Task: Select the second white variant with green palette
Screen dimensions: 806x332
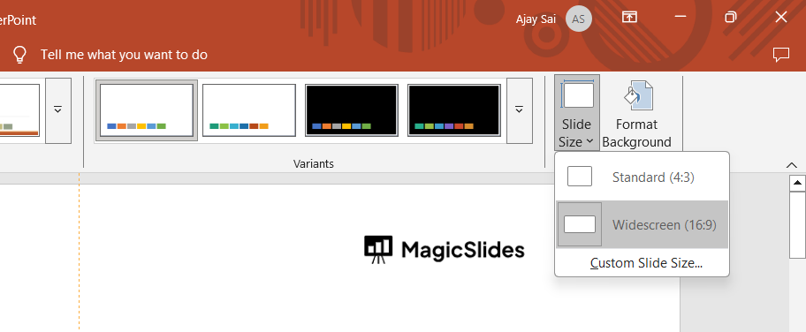Action: tap(249, 110)
